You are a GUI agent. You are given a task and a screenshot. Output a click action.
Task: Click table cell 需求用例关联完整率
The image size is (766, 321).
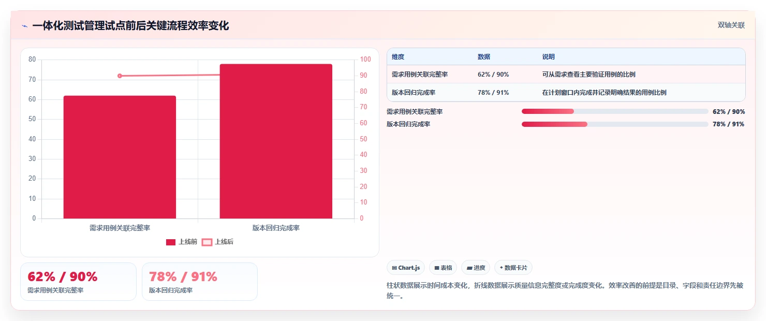pyautogui.click(x=420, y=75)
